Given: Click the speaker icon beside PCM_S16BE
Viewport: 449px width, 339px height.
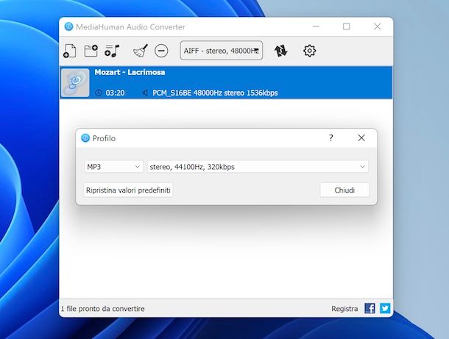Looking at the screenshot, I should (145, 93).
